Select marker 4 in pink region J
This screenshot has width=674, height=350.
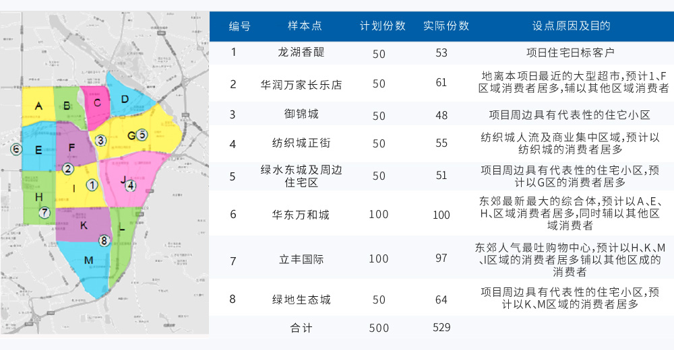[x=131, y=185]
